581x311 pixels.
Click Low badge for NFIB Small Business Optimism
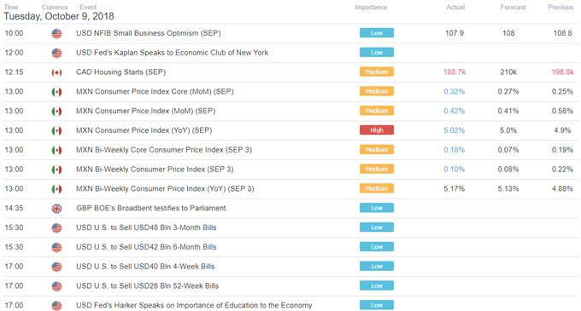[377, 33]
